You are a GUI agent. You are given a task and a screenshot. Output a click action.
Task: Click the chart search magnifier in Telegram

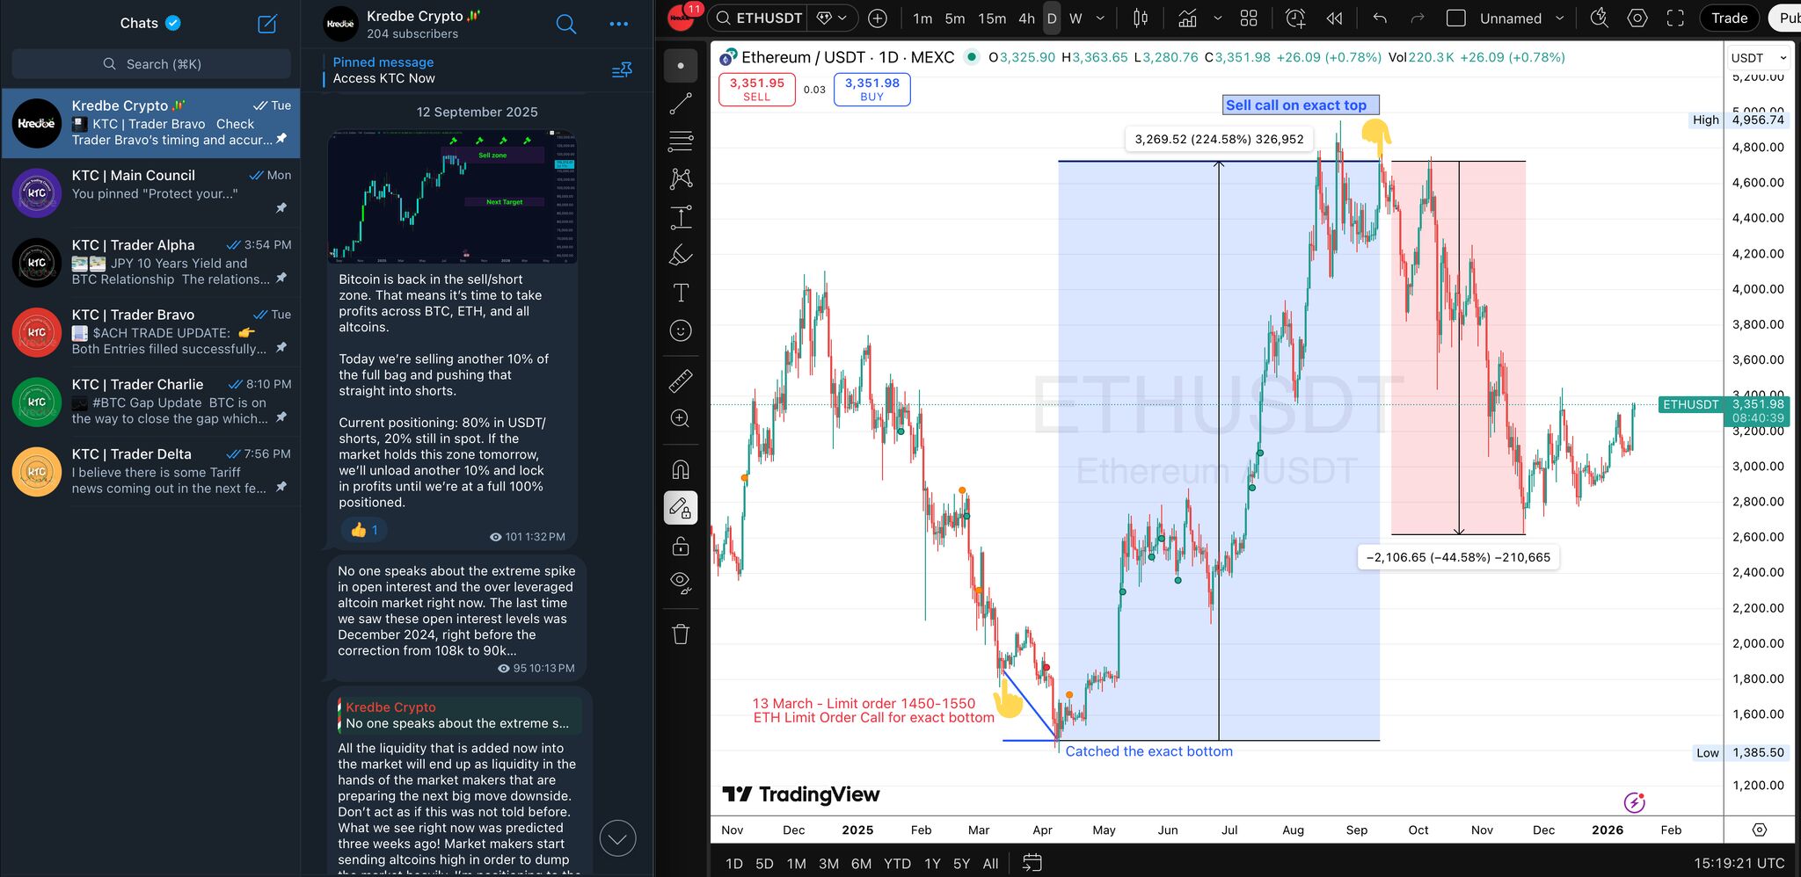tap(565, 24)
